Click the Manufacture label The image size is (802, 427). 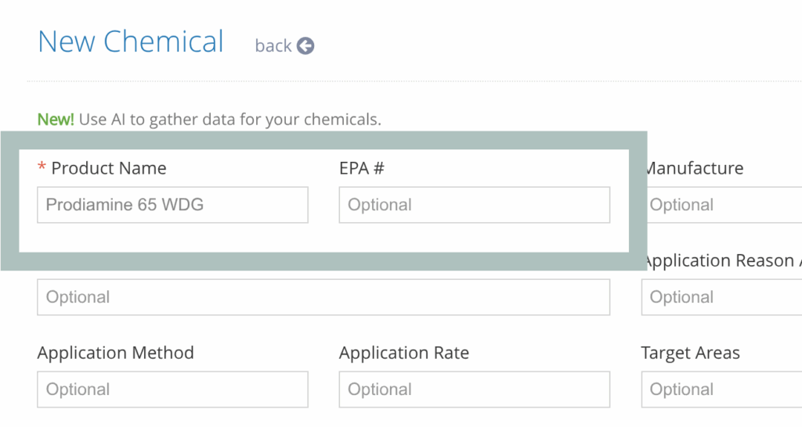pos(694,168)
